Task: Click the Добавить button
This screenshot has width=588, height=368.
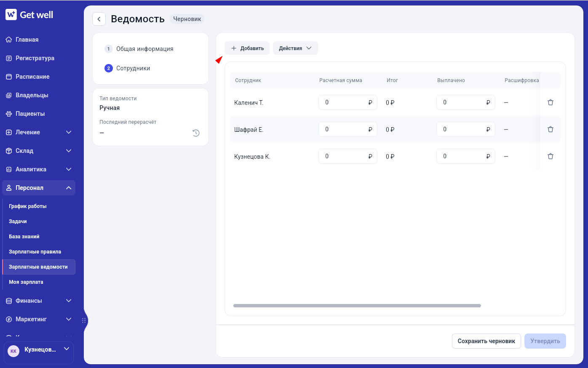Action: (x=247, y=48)
